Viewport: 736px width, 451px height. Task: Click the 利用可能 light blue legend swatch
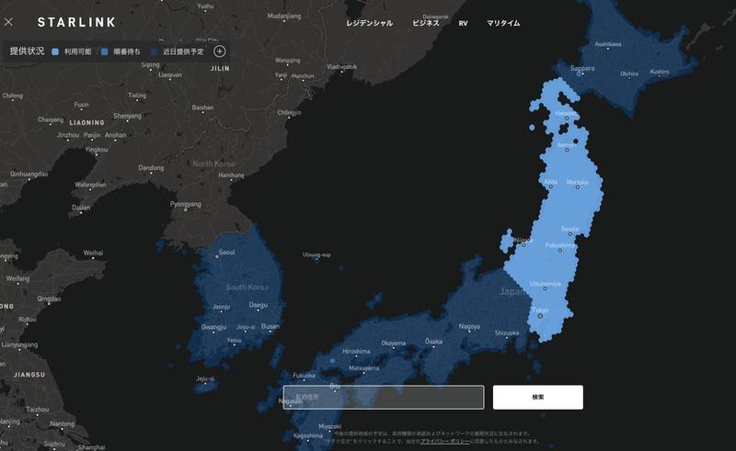[x=55, y=51]
